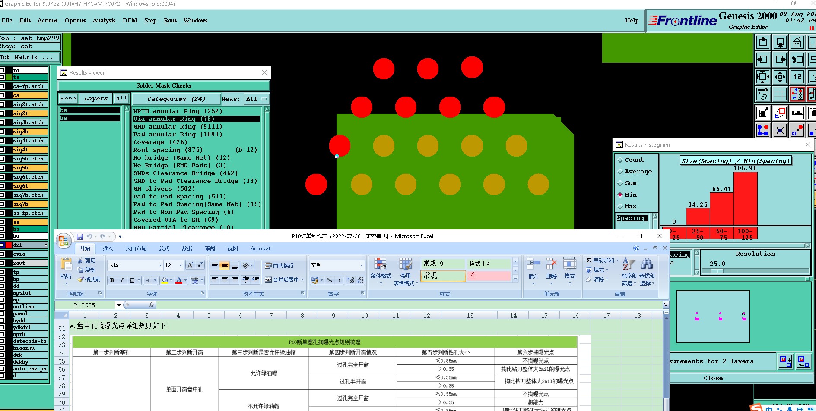The width and height of the screenshot is (816, 411).
Task: Click the pan down icon in Genesis toolbar
Action: click(780, 42)
